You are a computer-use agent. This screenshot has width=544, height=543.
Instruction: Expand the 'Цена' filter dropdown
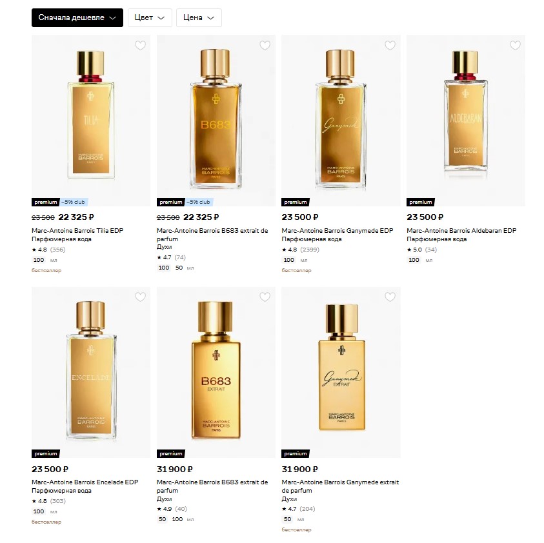click(199, 17)
